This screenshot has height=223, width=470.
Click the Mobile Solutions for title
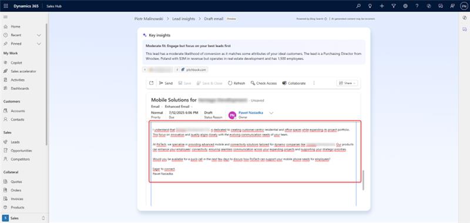(x=174, y=100)
